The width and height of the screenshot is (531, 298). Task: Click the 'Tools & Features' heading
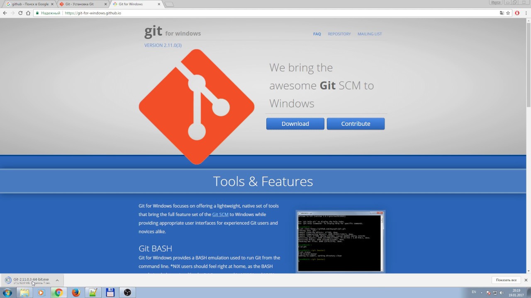[263, 181]
